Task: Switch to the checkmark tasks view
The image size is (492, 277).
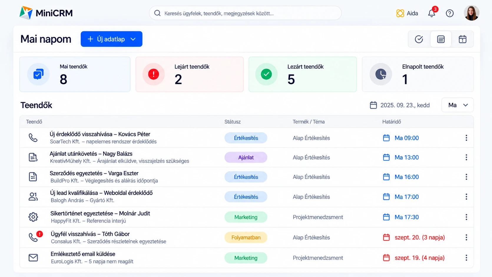Action: pos(419,39)
